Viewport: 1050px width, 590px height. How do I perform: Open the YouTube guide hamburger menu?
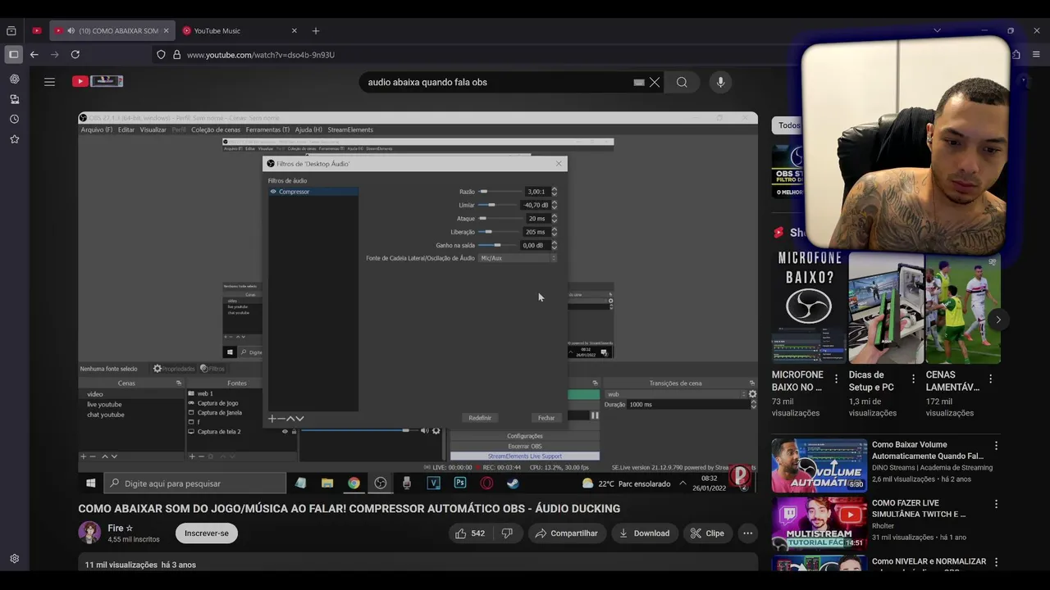pyautogui.click(x=49, y=82)
